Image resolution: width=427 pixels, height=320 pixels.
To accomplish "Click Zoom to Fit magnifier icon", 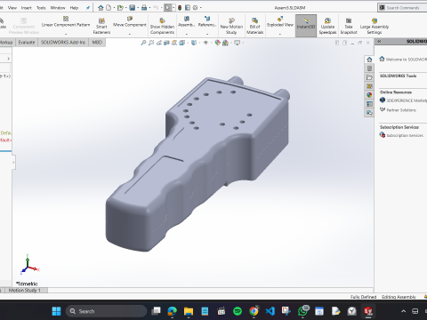I will [x=143, y=43].
